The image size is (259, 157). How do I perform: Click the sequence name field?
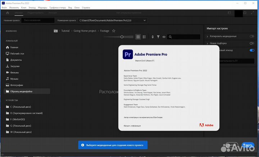237,61
